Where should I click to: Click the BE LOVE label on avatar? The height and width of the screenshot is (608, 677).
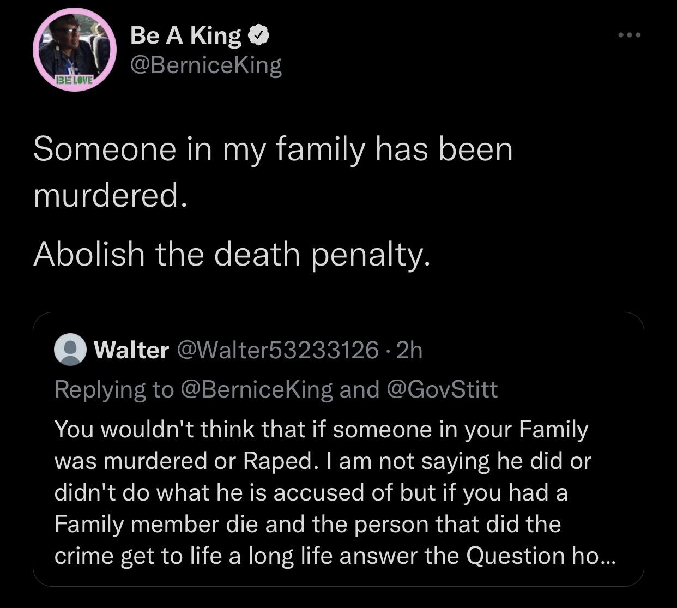[75, 80]
